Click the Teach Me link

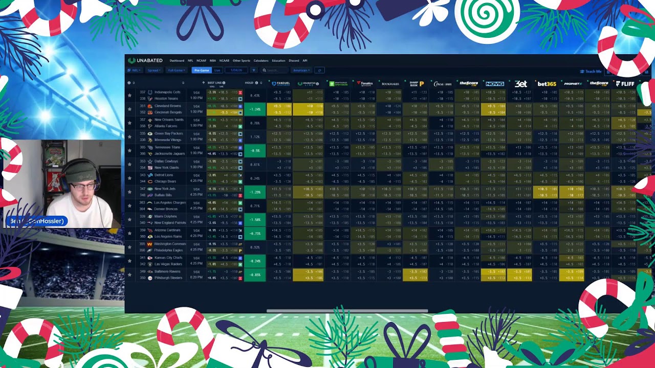point(591,72)
